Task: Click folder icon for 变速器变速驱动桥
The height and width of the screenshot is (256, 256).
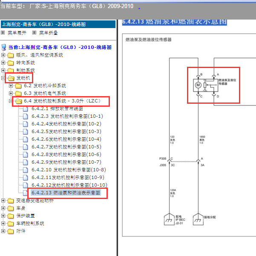Action: click(11, 201)
